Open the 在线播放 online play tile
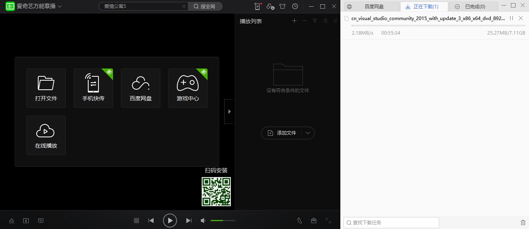Screen dimensions: 529x229 [x=46, y=135]
